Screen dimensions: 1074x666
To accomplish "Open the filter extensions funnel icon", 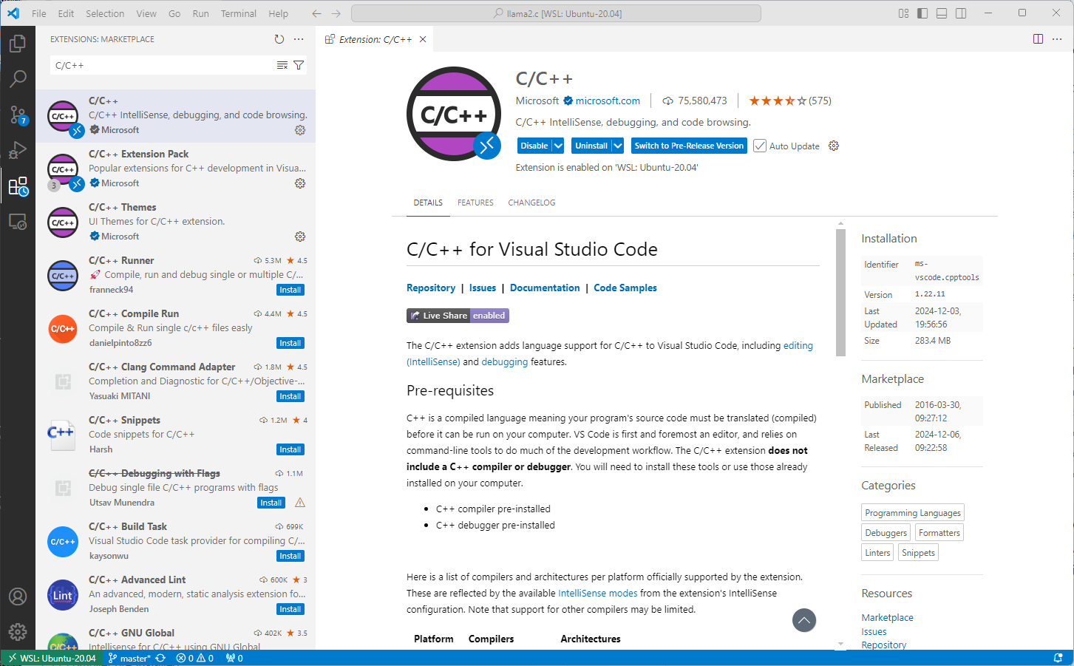I will point(299,65).
